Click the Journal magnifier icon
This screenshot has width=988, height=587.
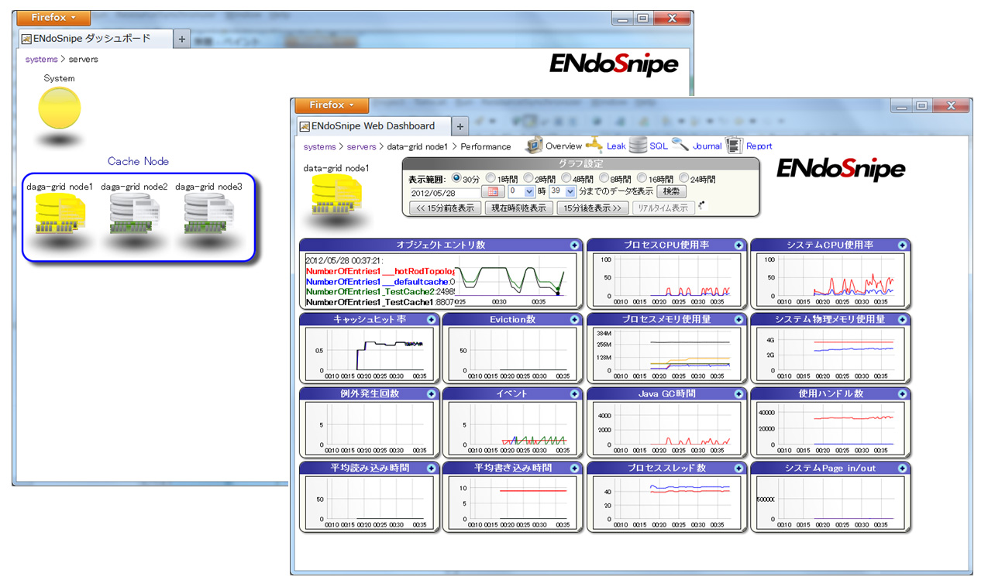[680, 145]
